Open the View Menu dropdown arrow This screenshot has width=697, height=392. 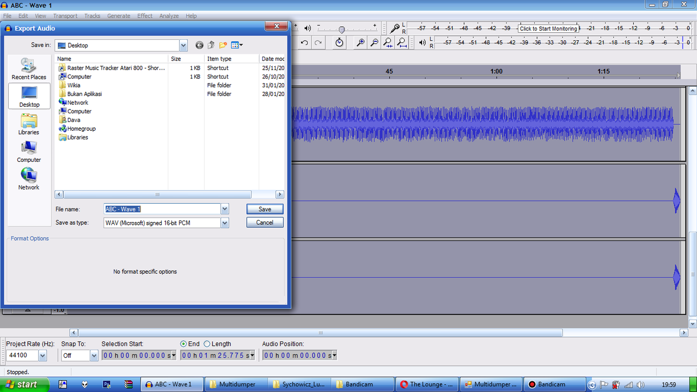pyautogui.click(x=241, y=45)
